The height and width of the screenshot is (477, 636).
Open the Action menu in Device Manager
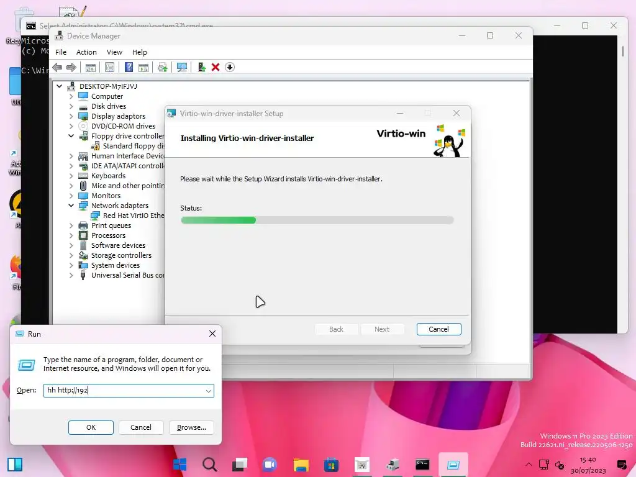click(x=86, y=52)
